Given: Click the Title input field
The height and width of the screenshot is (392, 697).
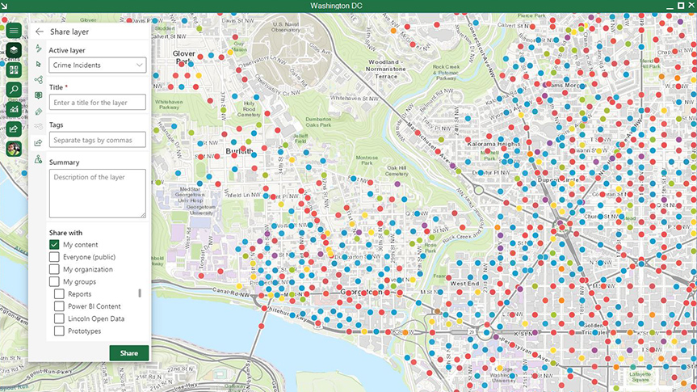Looking at the screenshot, I should [x=98, y=103].
